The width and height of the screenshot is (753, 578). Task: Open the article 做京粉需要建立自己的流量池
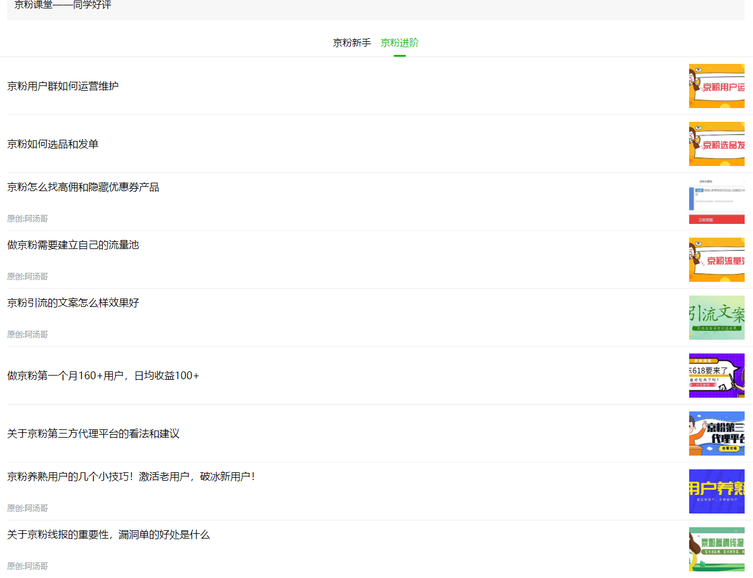tap(73, 245)
